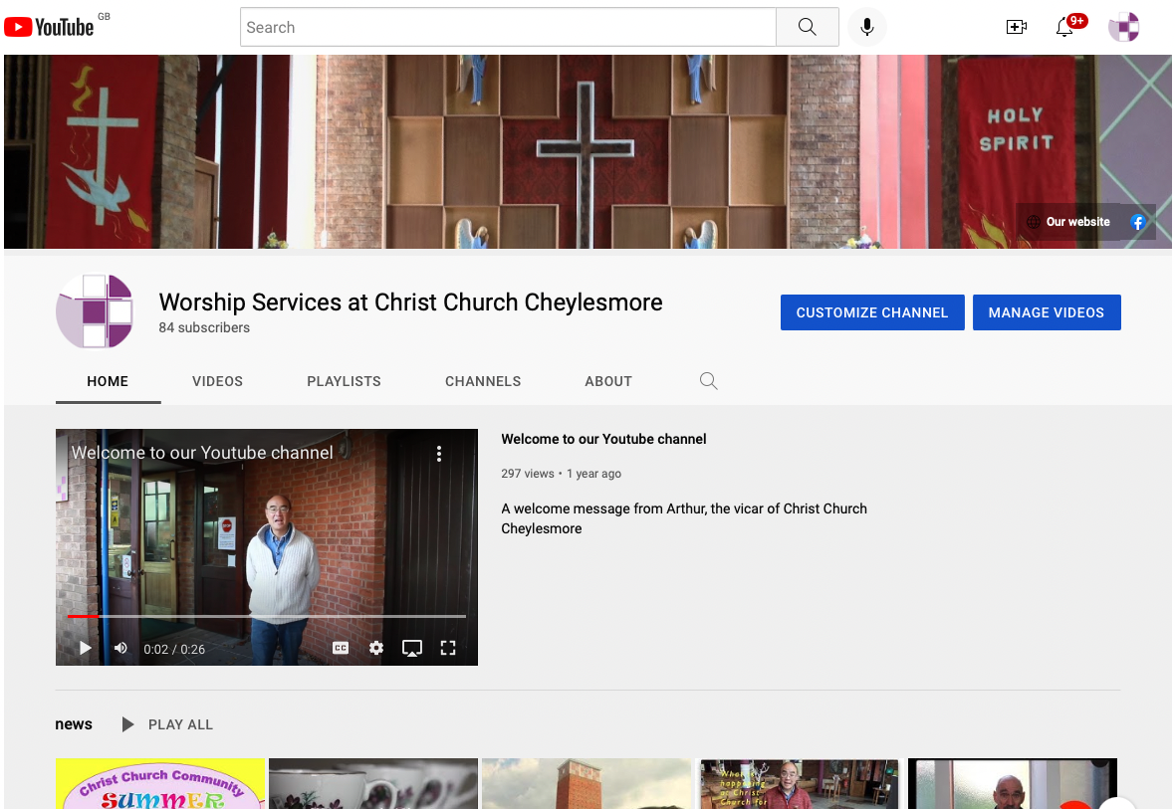Viewport: 1175px width, 809px height.
Task: Visit Our website link on the banner
Action: pos(1068,222)
